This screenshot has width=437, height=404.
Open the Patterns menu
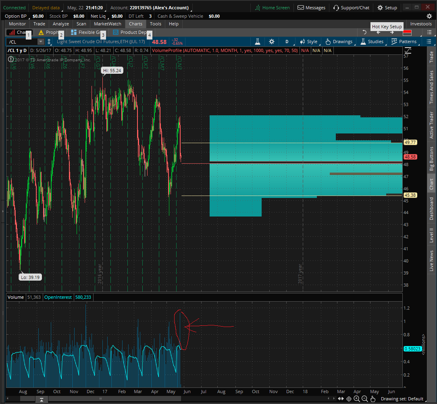(404, 42)
